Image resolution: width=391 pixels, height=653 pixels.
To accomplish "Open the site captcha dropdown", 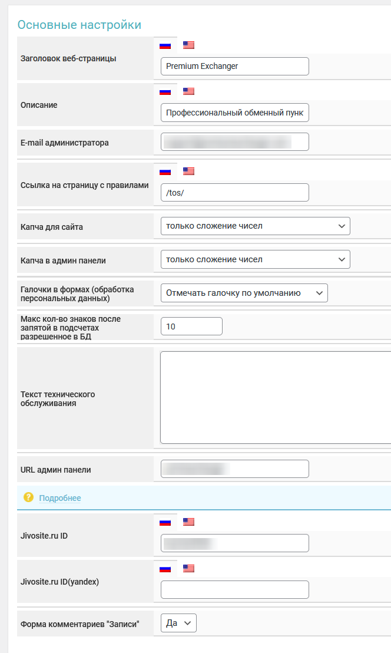I will pos(255,226).
